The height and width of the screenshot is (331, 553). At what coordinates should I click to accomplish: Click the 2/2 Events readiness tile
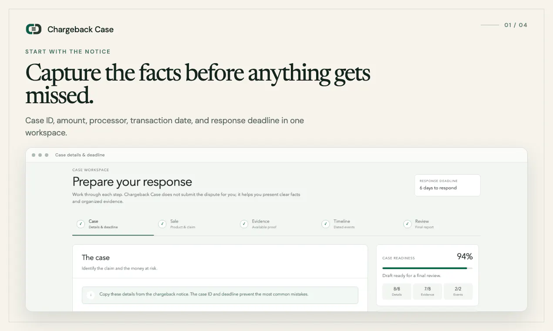point(458,291)
